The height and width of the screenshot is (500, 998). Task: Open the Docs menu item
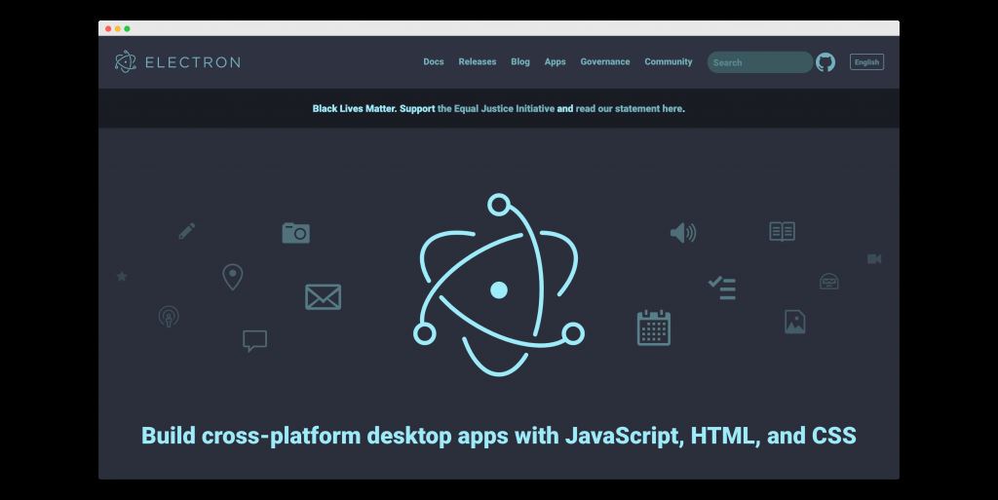434,61
